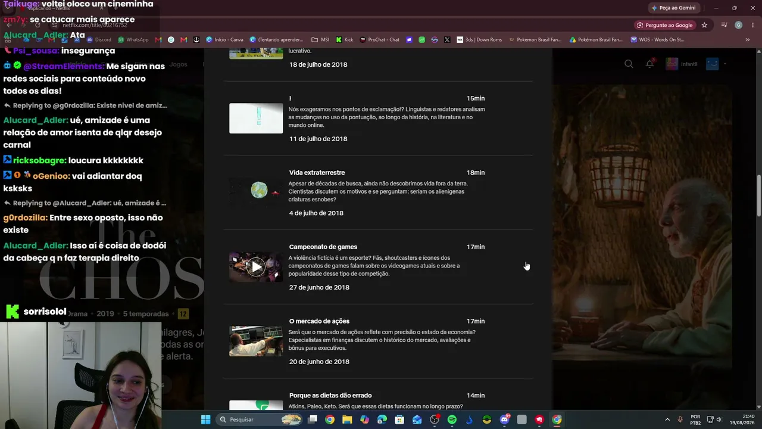
Task: Open the first Chrome taskbar icon
Action: (x=330, y=419)
